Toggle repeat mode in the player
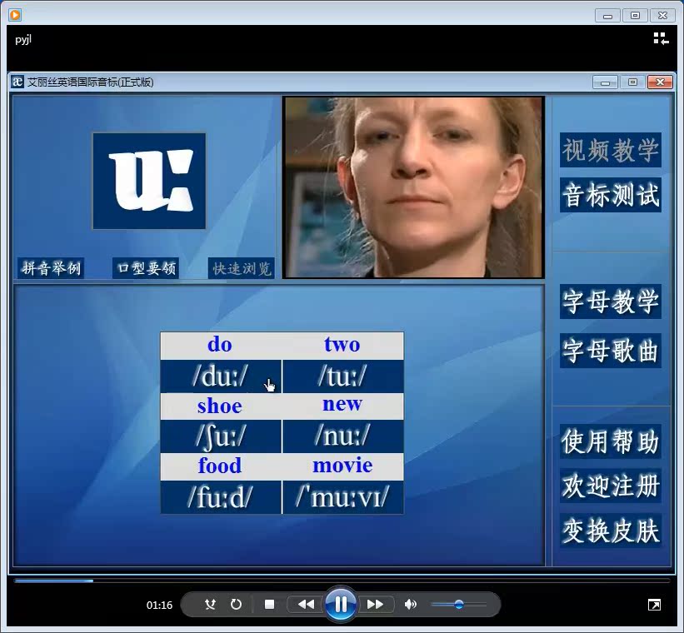 coord(236,605)
